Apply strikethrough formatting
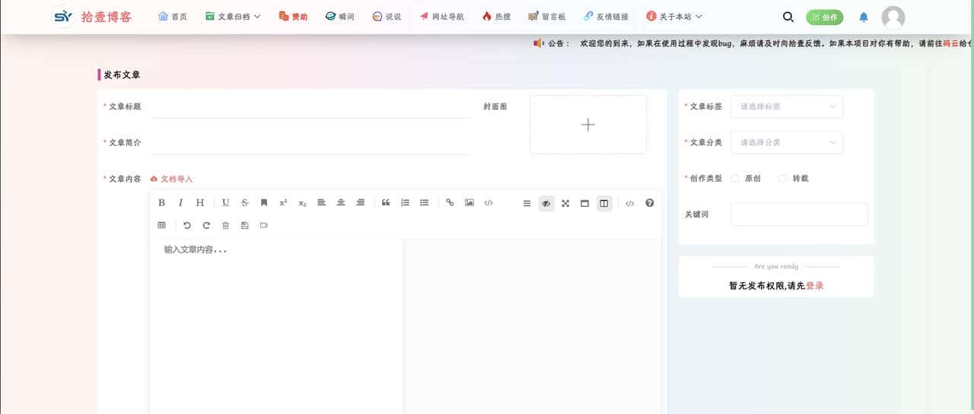Screen dimensions: 974x414 tap(244, 203)
